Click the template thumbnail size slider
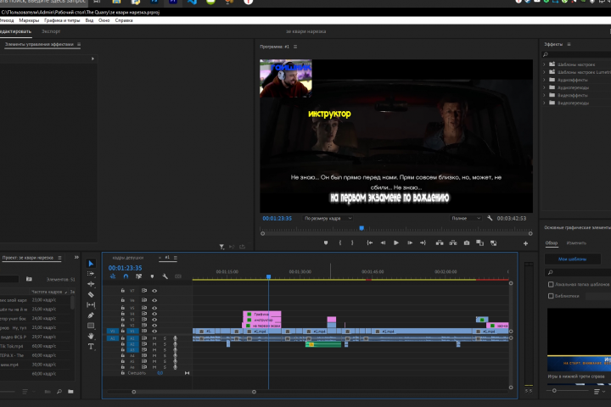The image size is (611, 407). 555,391
